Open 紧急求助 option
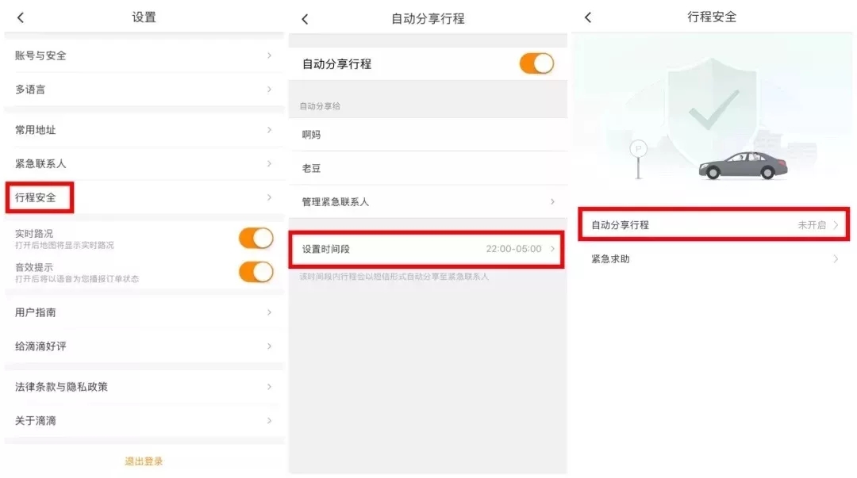The width and height of the screenshot is (857, 478). pyautogui.click(x=714, y=259)
